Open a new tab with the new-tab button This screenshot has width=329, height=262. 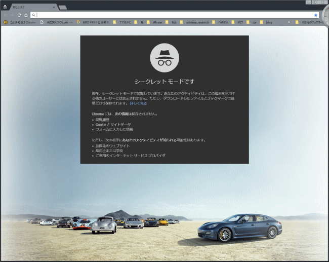63,8
